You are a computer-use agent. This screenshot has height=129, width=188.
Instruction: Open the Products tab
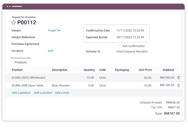pos(21,62)
